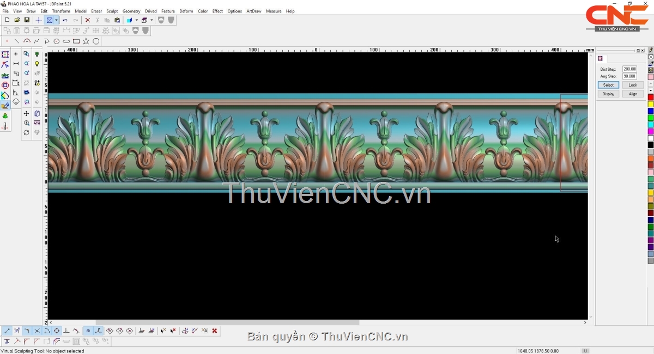Select the rectangle drawing tool
Image resolution: width=654 pixels, height=354 pixels.
coord(76,41)
